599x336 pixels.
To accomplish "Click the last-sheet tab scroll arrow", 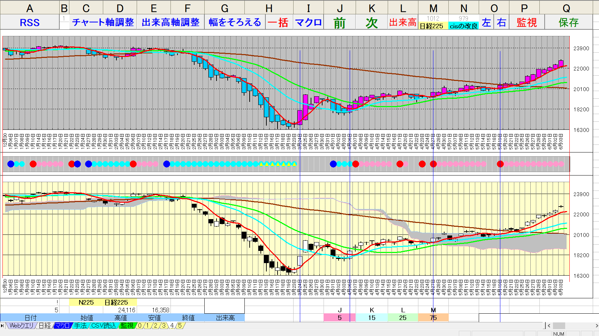I will pyautogui.click(x=3, y=326).
